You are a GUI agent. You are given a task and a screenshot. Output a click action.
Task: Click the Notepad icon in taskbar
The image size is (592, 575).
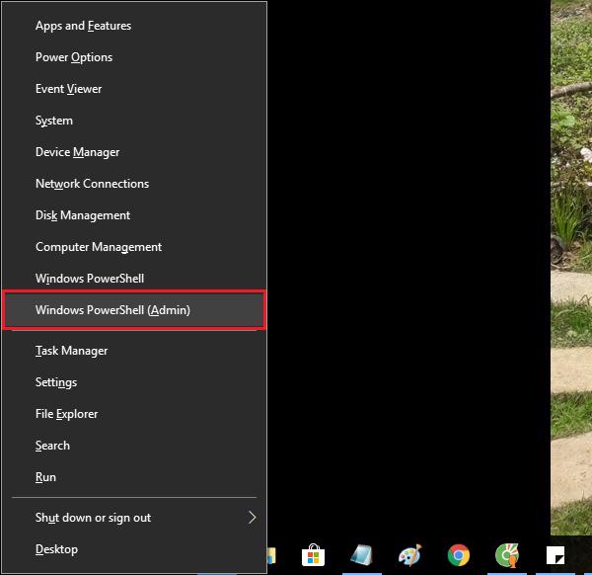coord(362,556)
